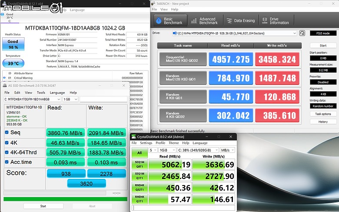339x212 pixels.
Task: Open Basic Benchmark tab in TxBENCH
Action: (x=170, y=21)
